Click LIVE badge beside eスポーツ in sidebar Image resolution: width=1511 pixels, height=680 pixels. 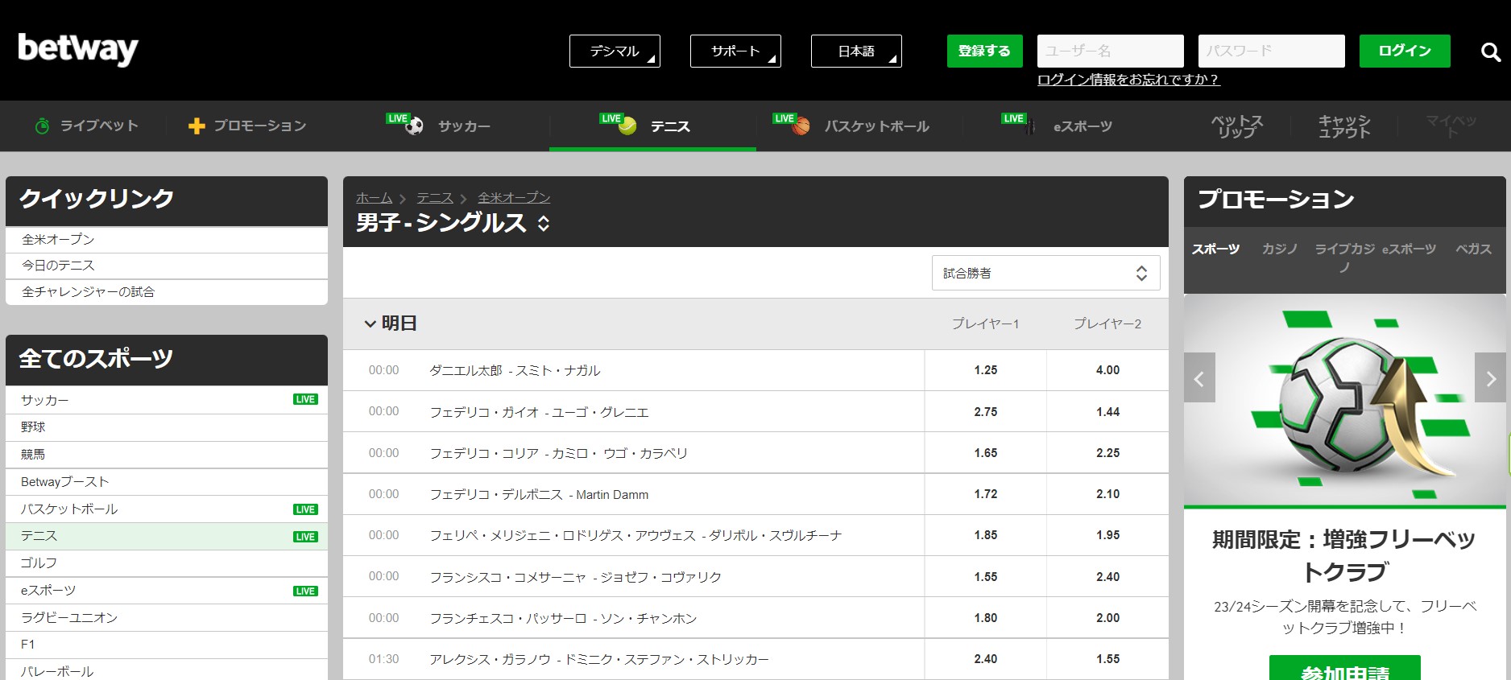tap(305, 591)
